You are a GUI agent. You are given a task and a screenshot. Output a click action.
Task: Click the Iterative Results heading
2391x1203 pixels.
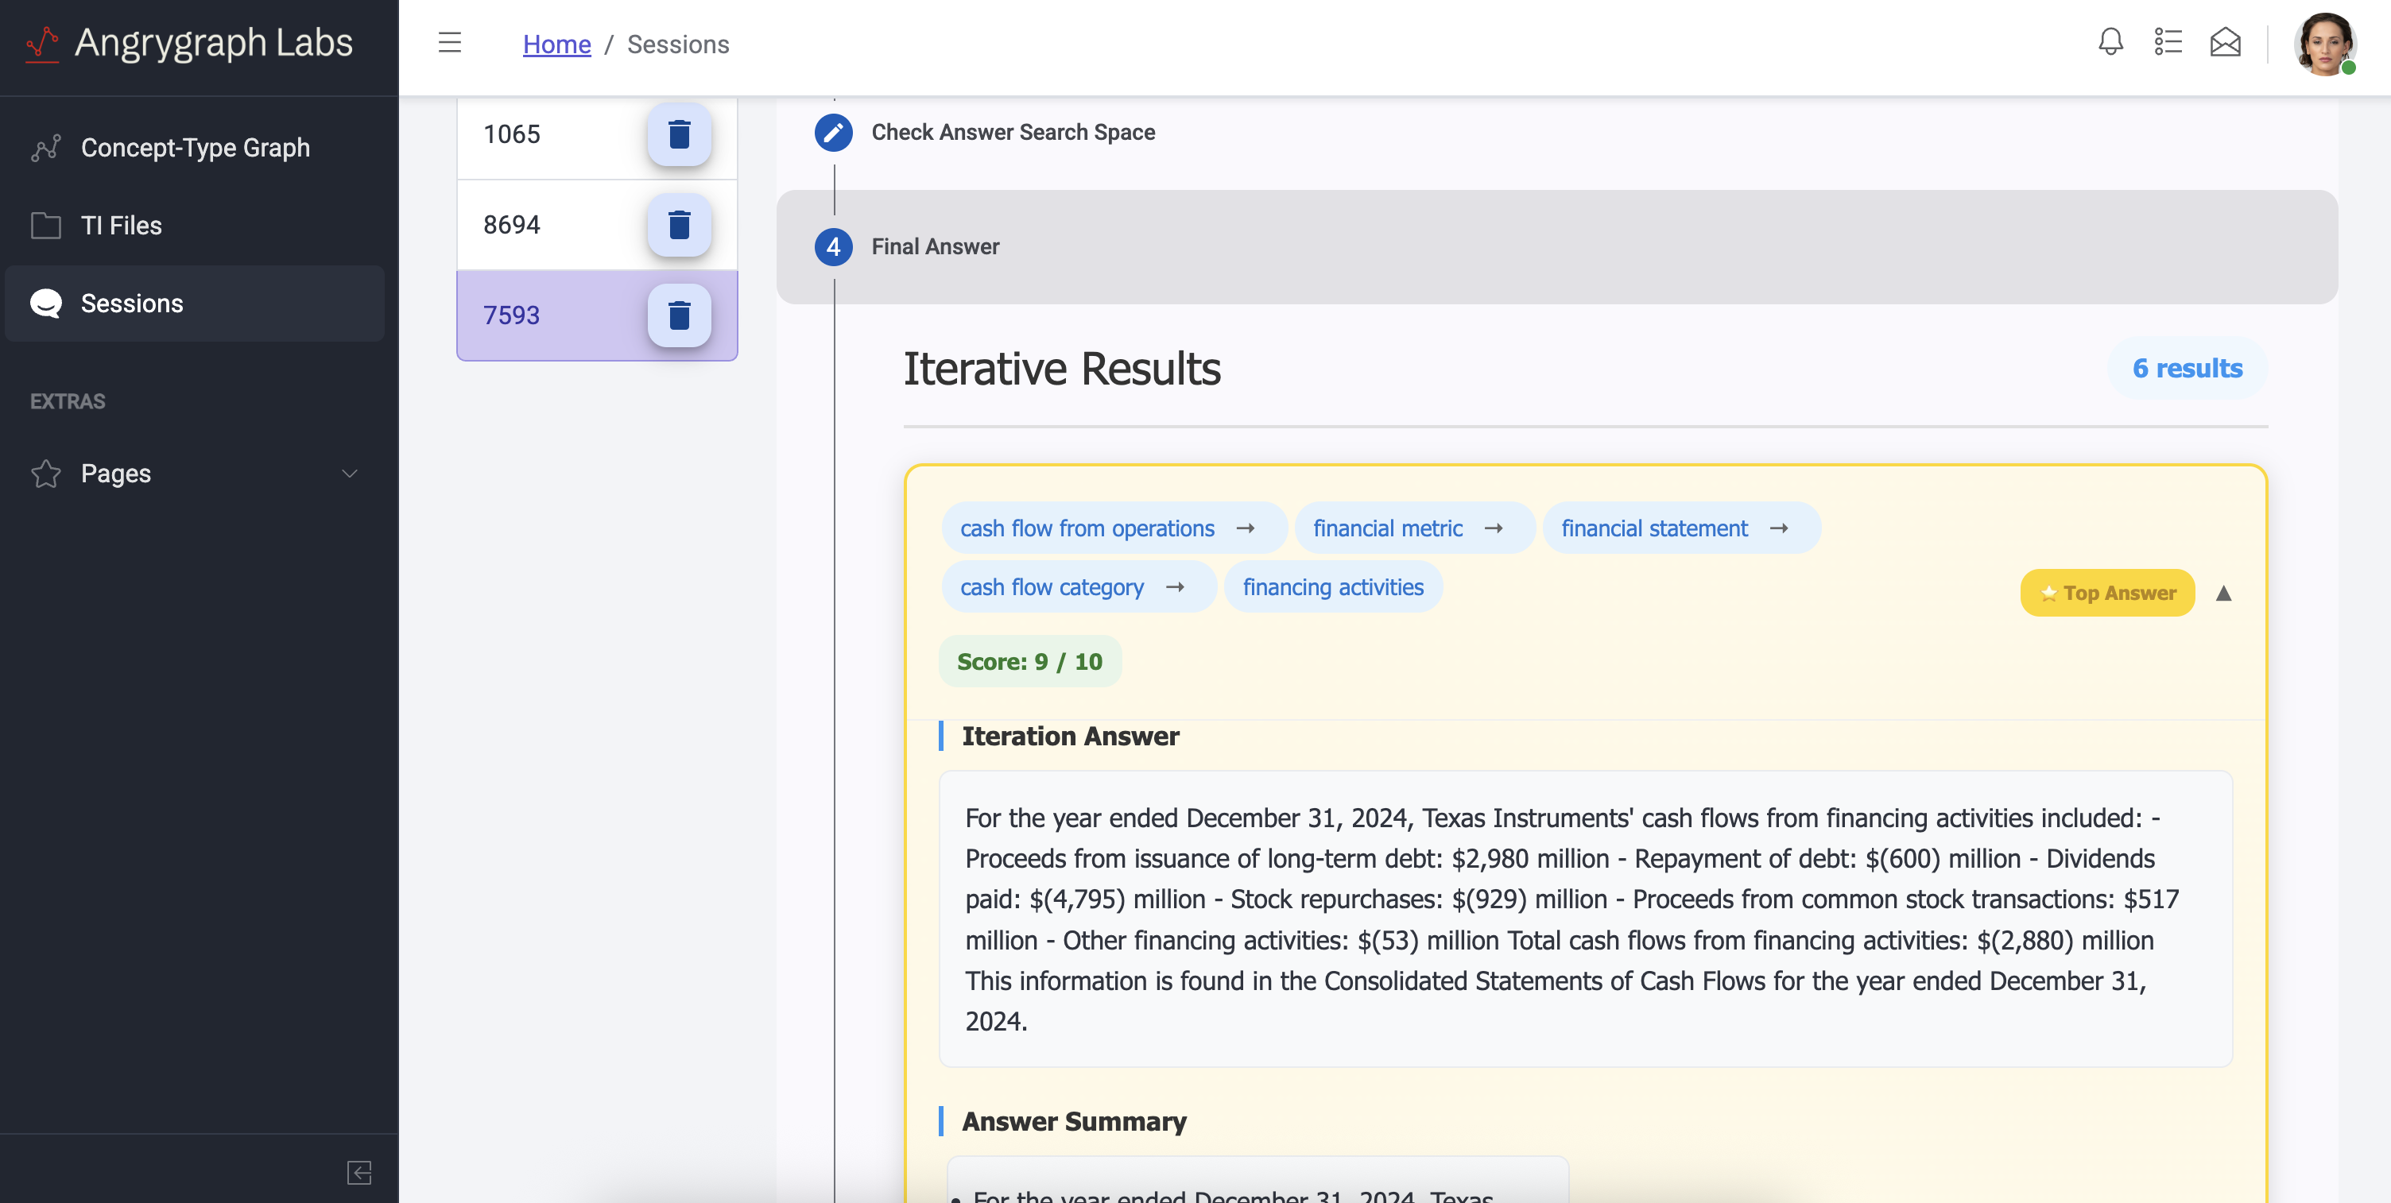1062,368
